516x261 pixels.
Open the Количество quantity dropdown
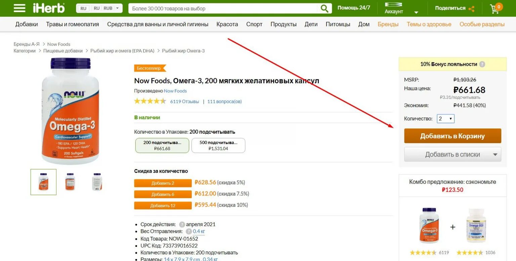[x=445, y=119]
